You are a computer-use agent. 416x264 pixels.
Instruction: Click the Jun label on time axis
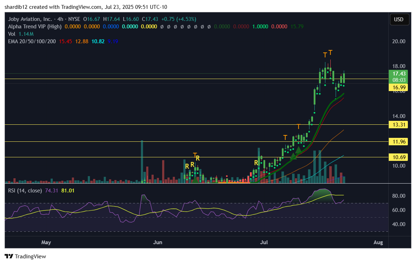158,242
